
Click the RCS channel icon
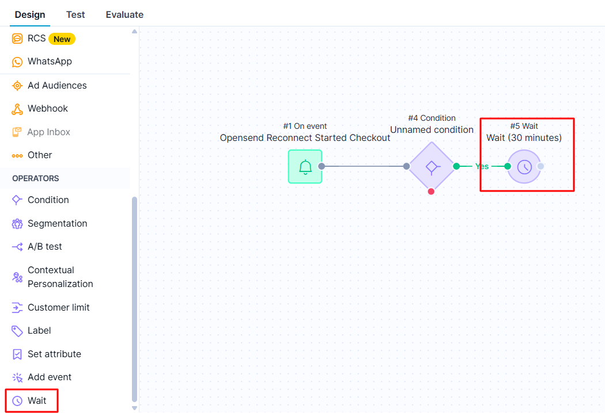pyautogui.click(x=17, y=39)
